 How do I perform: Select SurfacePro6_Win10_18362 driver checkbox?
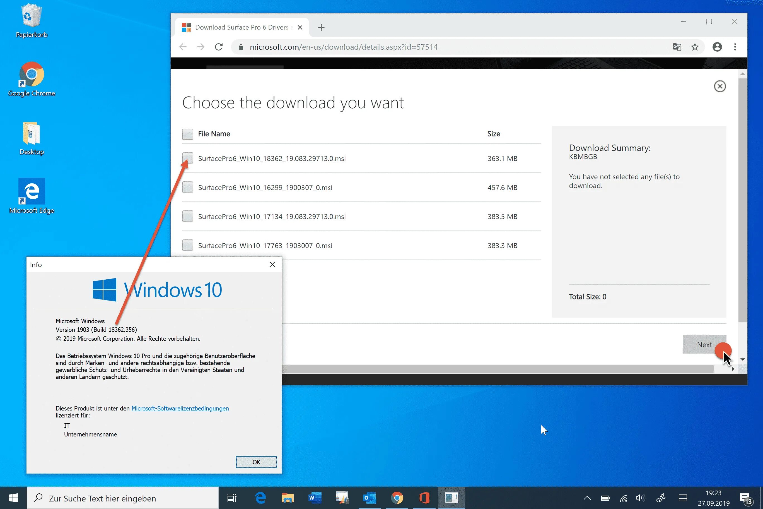(187, 158)
